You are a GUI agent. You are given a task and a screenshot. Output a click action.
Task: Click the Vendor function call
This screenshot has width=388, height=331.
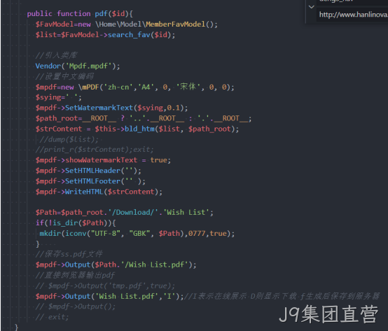pyautogui.click(x=48, y=66)
